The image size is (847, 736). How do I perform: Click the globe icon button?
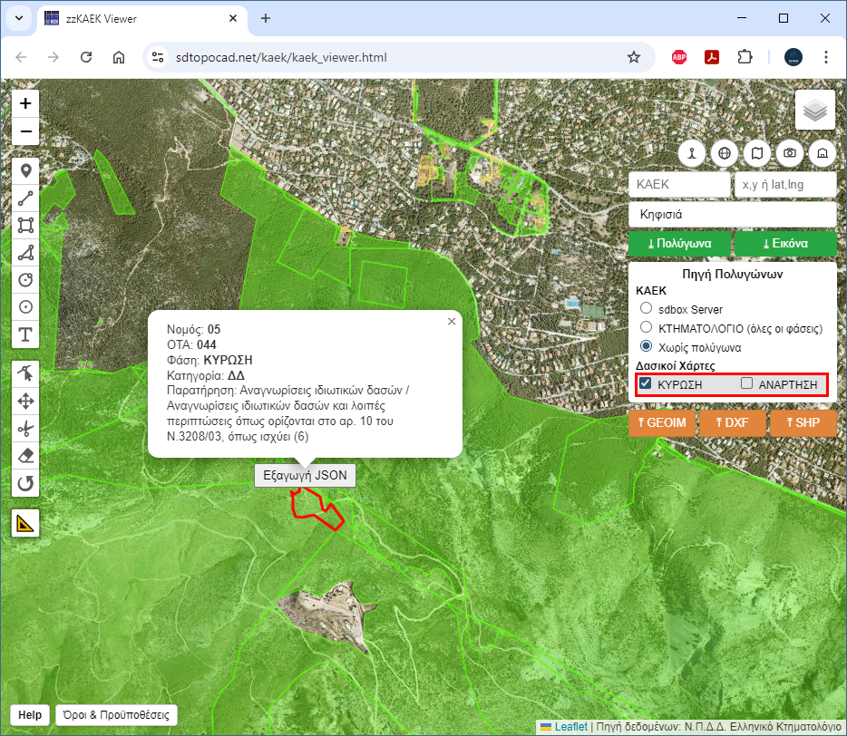point(724,153)
